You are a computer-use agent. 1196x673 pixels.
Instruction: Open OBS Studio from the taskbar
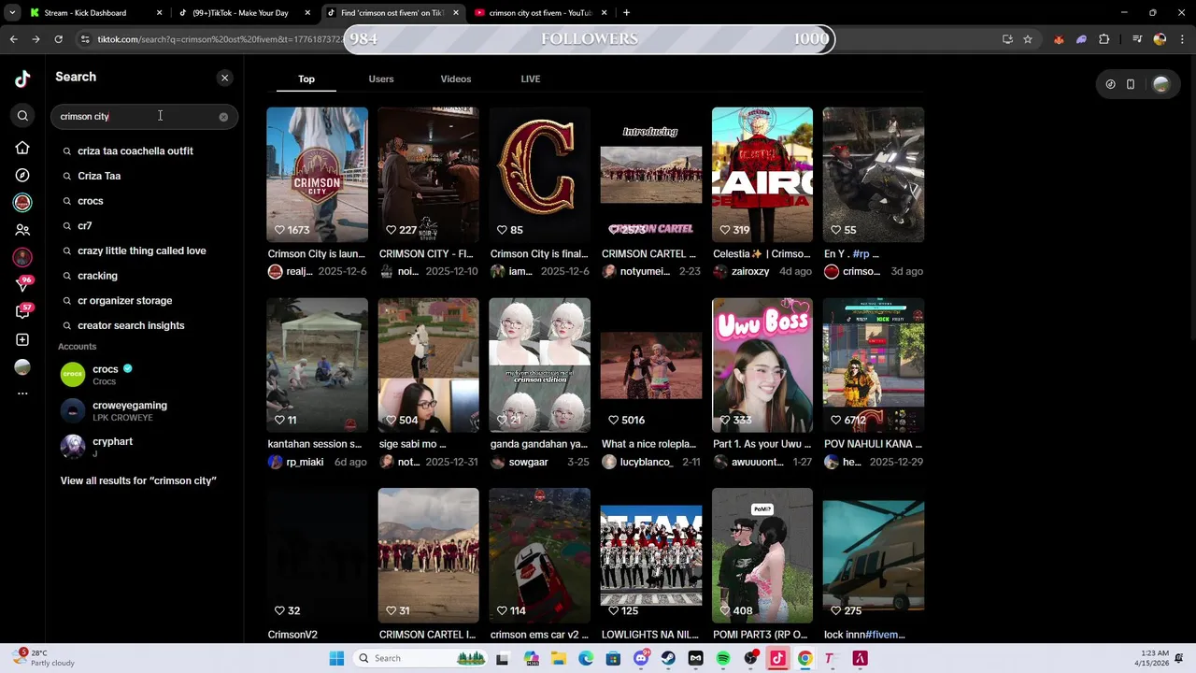[750, 658]
